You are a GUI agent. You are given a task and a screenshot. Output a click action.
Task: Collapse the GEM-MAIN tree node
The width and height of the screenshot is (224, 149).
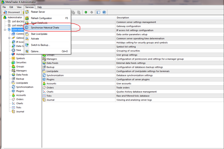[x=5, y=30]
